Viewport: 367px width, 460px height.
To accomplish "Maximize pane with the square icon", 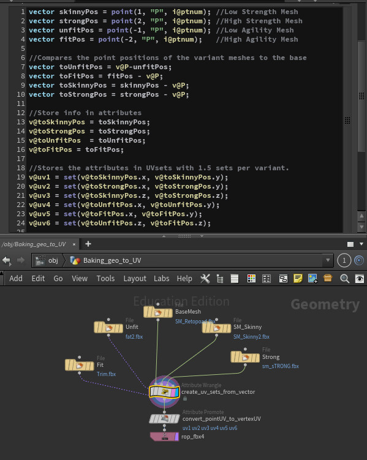I will [x=350, y=244].
